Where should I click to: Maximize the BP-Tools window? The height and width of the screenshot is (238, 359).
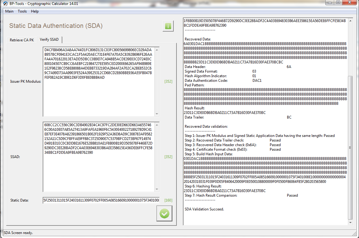click(338, 2)
